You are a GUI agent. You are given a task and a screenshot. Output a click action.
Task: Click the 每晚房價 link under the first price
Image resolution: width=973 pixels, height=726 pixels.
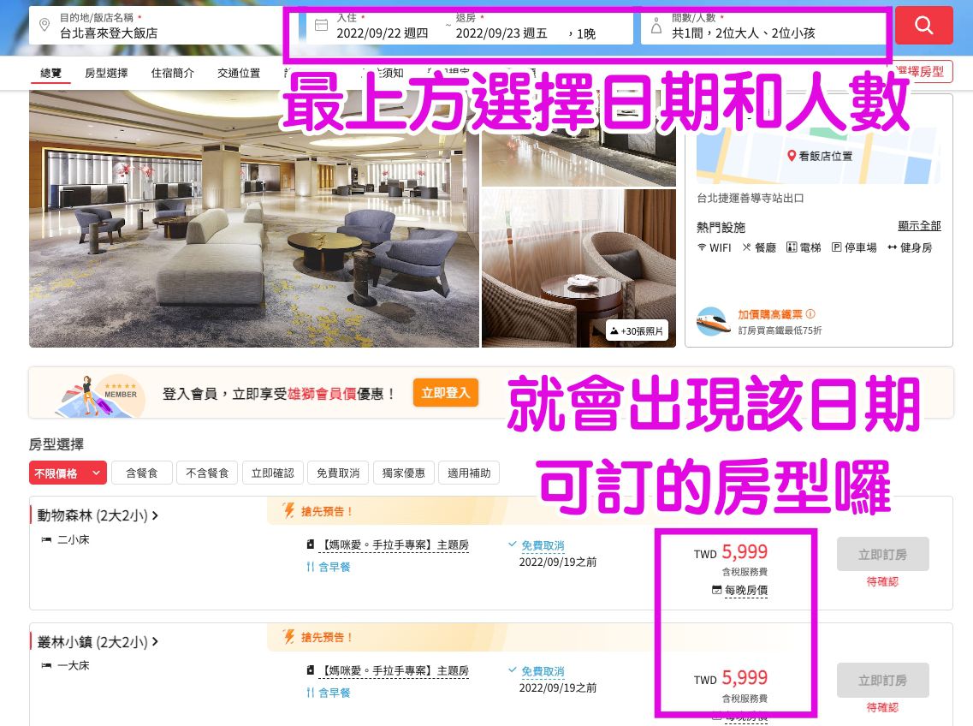[x=746, y=590]
